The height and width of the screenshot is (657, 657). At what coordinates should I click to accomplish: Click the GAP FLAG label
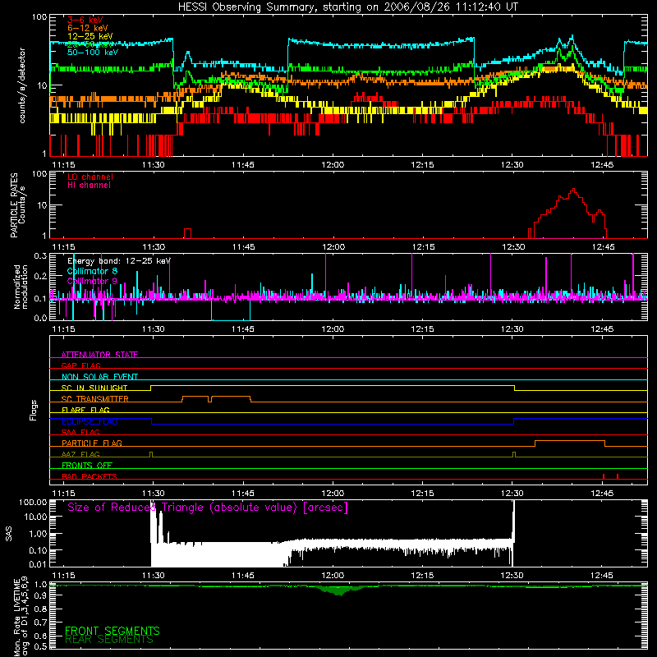click(80, 365)
